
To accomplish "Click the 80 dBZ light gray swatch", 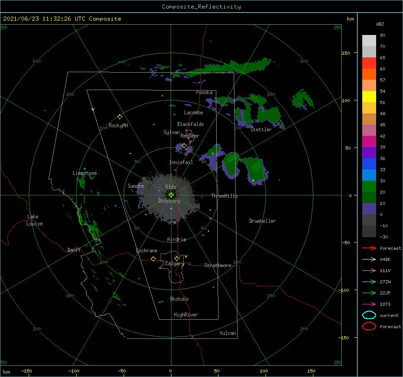I will click(369, 40).
